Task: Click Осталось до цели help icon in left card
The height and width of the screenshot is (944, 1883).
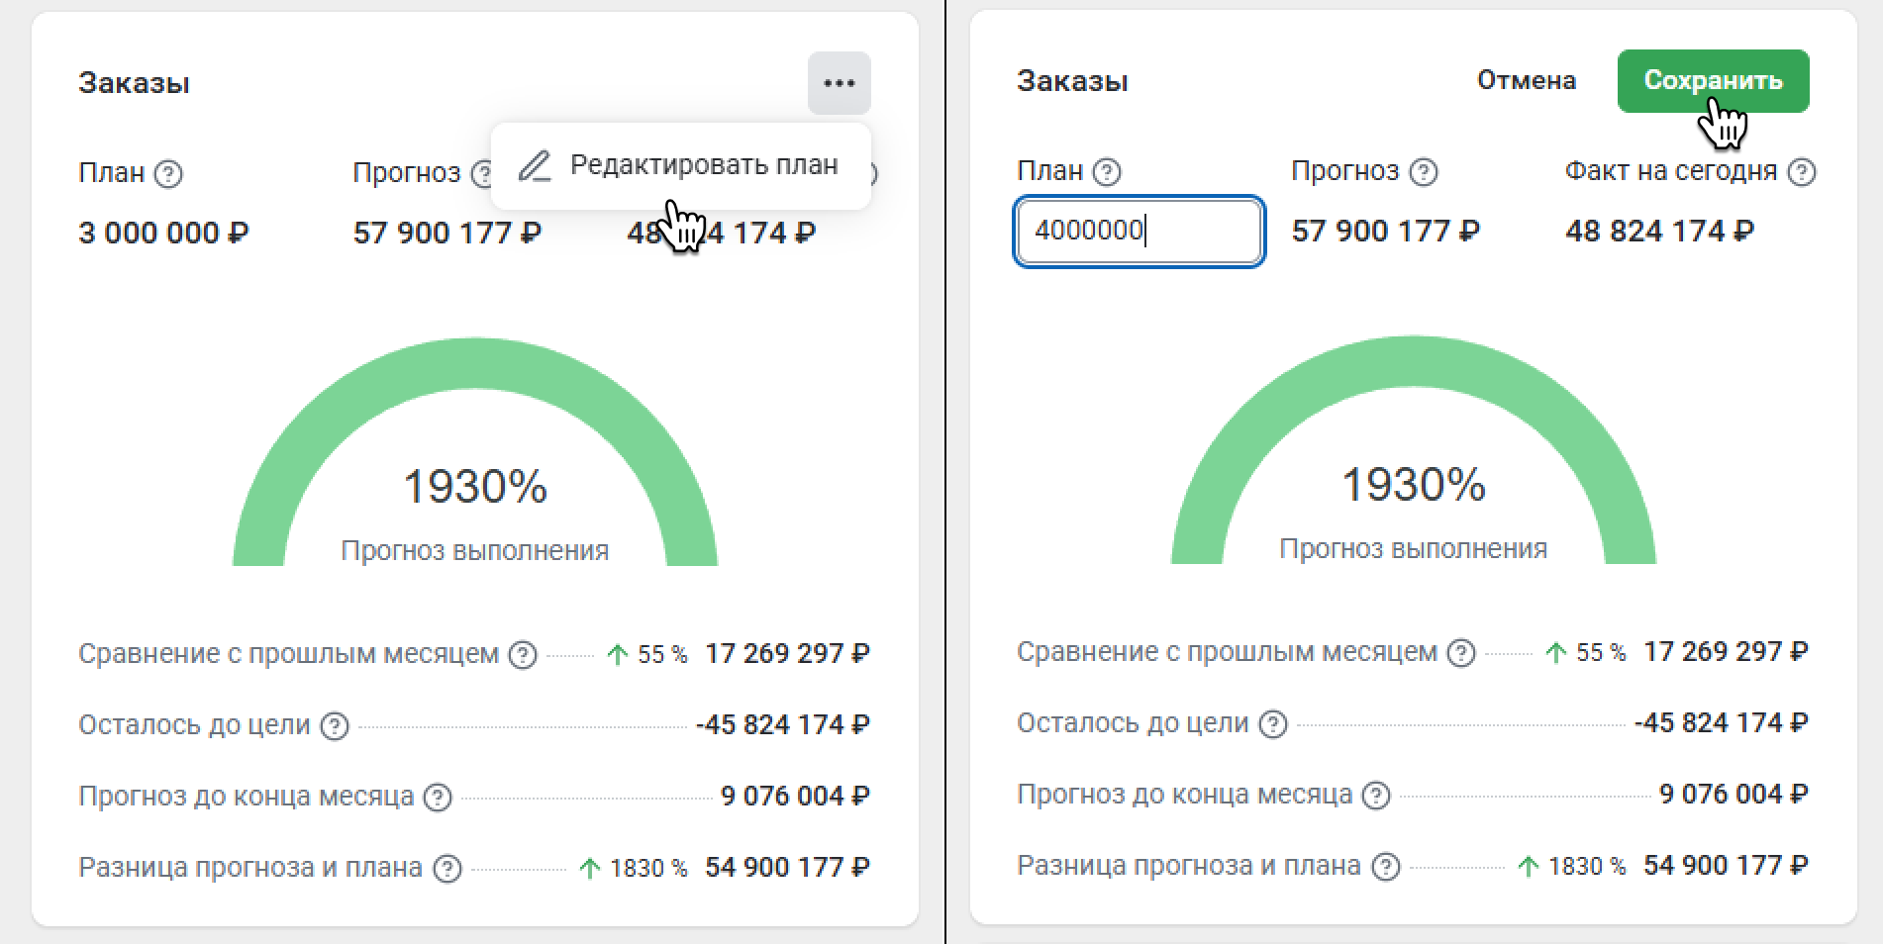Action: 336,726
